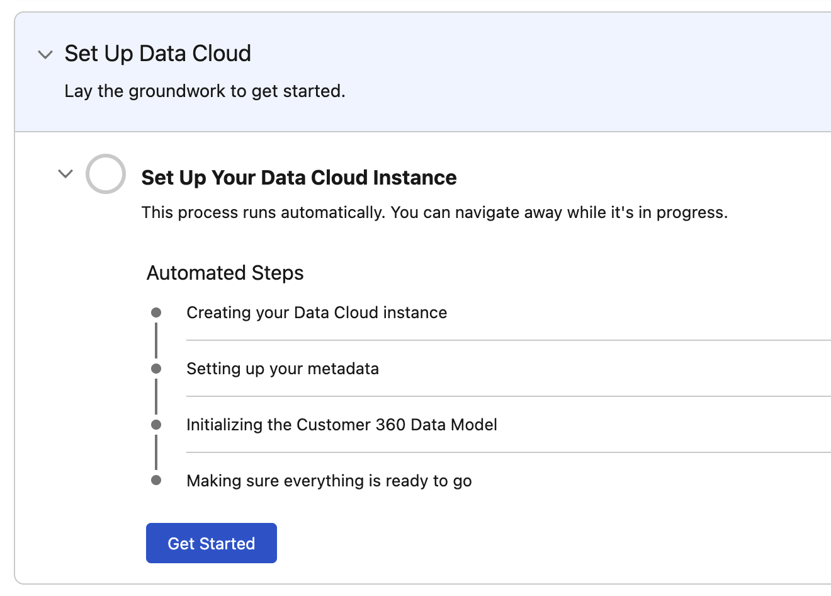
Task: Select the Creating your Data Cloud instance step
Action: [317, 312]
